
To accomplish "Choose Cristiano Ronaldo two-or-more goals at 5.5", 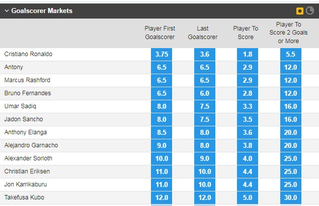I will (291, 54).
